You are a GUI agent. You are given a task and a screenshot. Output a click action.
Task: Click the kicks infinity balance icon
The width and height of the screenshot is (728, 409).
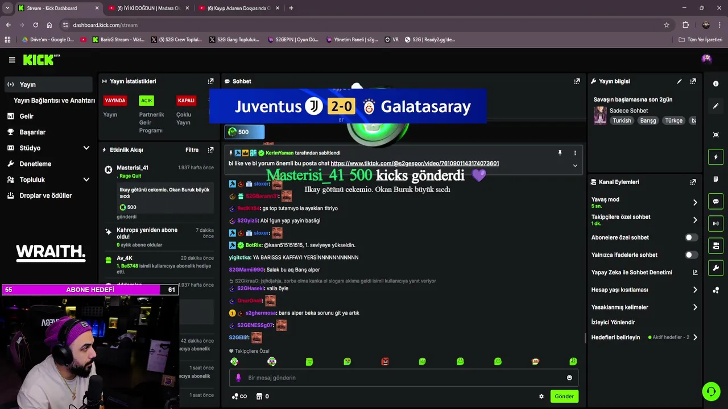(239, 397)
